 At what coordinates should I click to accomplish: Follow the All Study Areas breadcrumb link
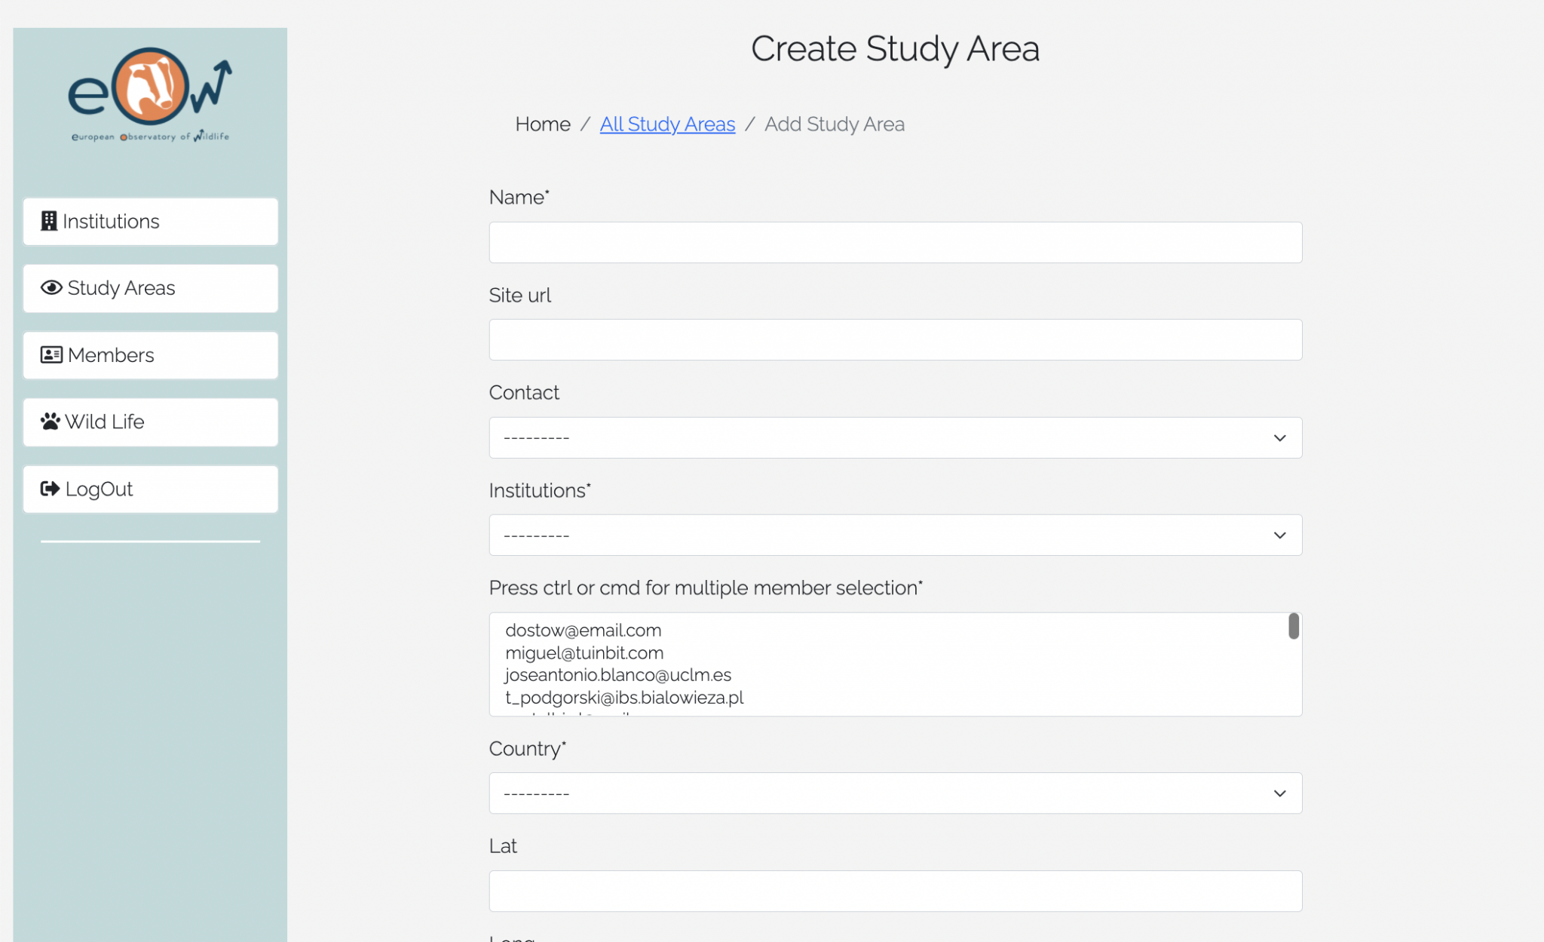click(x=666, y=124)
